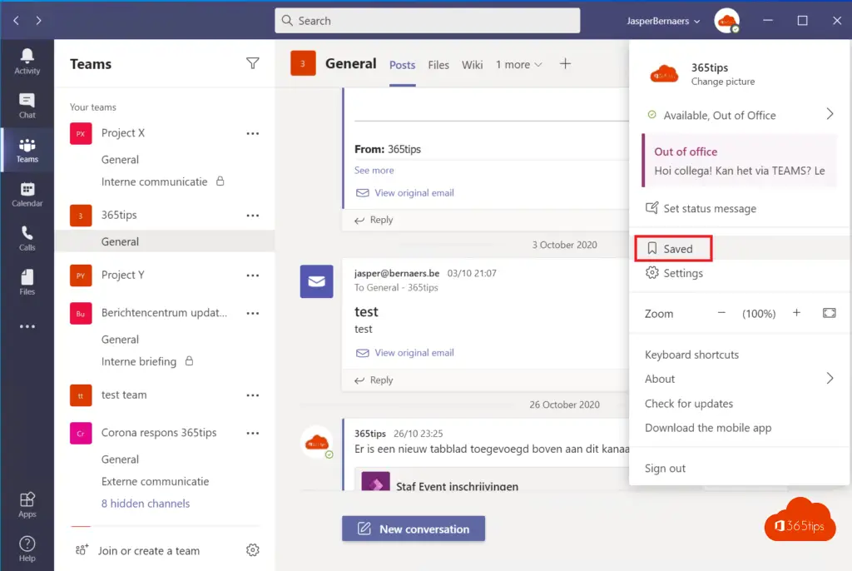The image size is (852, 571).
Task: Open the Chat section
Action: [27, 106]
